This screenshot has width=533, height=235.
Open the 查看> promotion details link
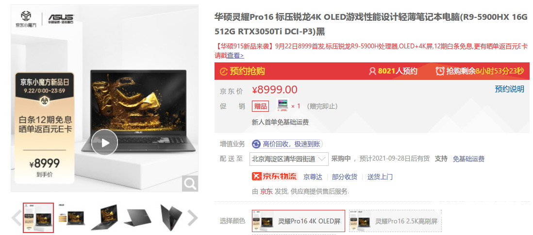235,56
